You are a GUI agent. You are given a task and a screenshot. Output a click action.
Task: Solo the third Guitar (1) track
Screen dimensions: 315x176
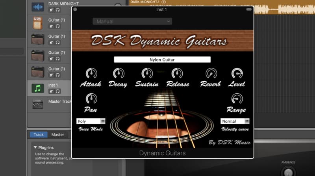pyautogui.click(x=57, y=58)
